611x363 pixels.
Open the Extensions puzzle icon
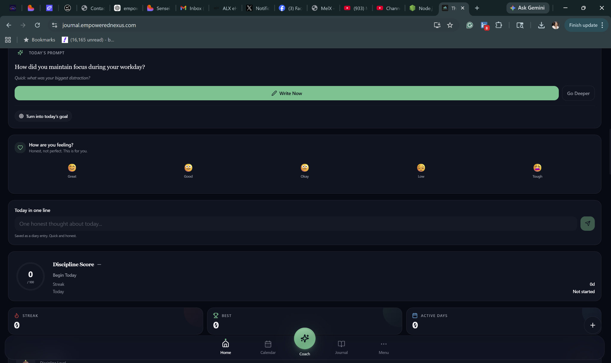tap(499, 25)
